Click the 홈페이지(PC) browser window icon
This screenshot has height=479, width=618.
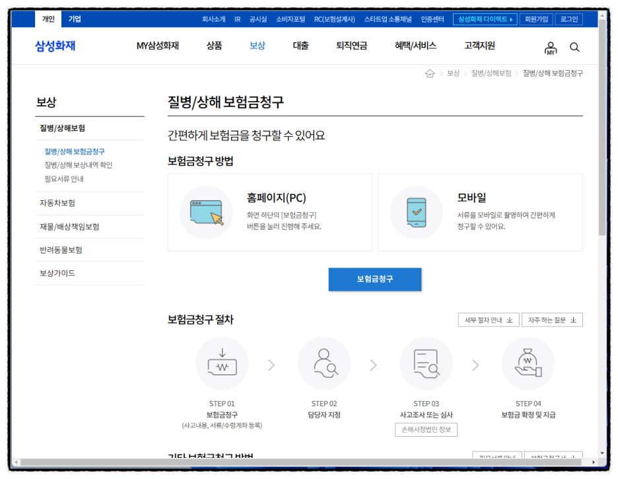pyautogui.click(x=207, y=213)
